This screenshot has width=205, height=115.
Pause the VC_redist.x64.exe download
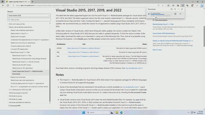click(175, 14)
